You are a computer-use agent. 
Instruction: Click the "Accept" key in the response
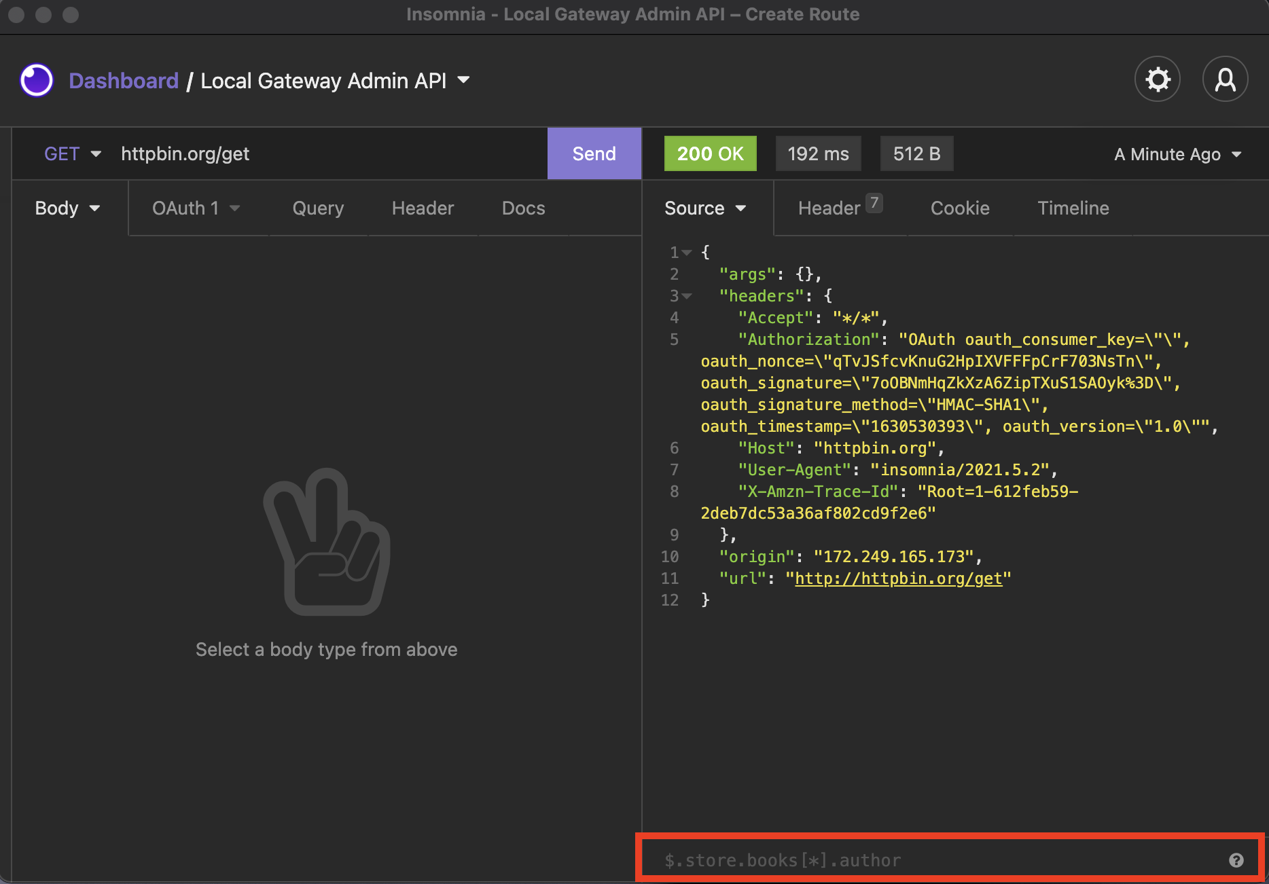(x=775, y=318)
